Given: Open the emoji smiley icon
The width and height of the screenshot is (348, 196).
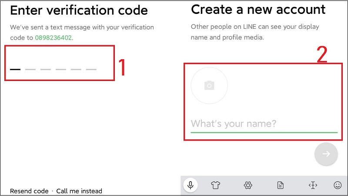Looking at the screenshot, I should coord(338,185).
